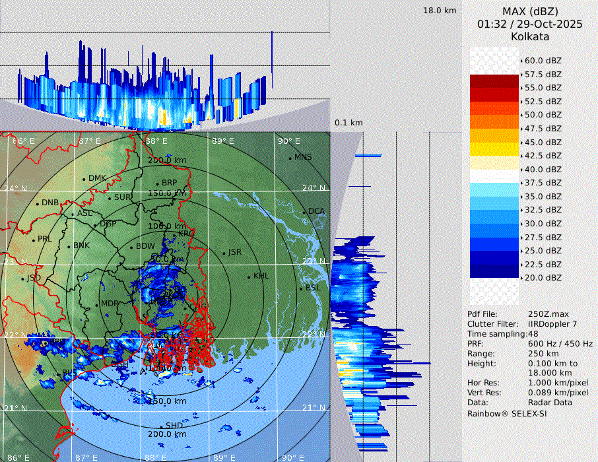This screenshot has width=598, height=462.
Task: Select the PRL station marker
Action: point(34,240)
